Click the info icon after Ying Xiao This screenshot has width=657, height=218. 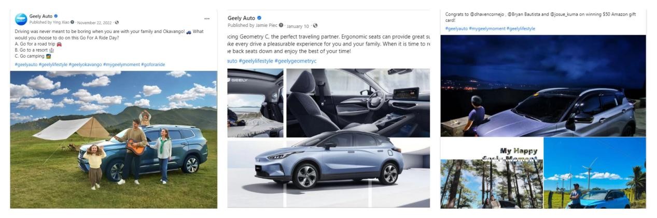[73, 22]
